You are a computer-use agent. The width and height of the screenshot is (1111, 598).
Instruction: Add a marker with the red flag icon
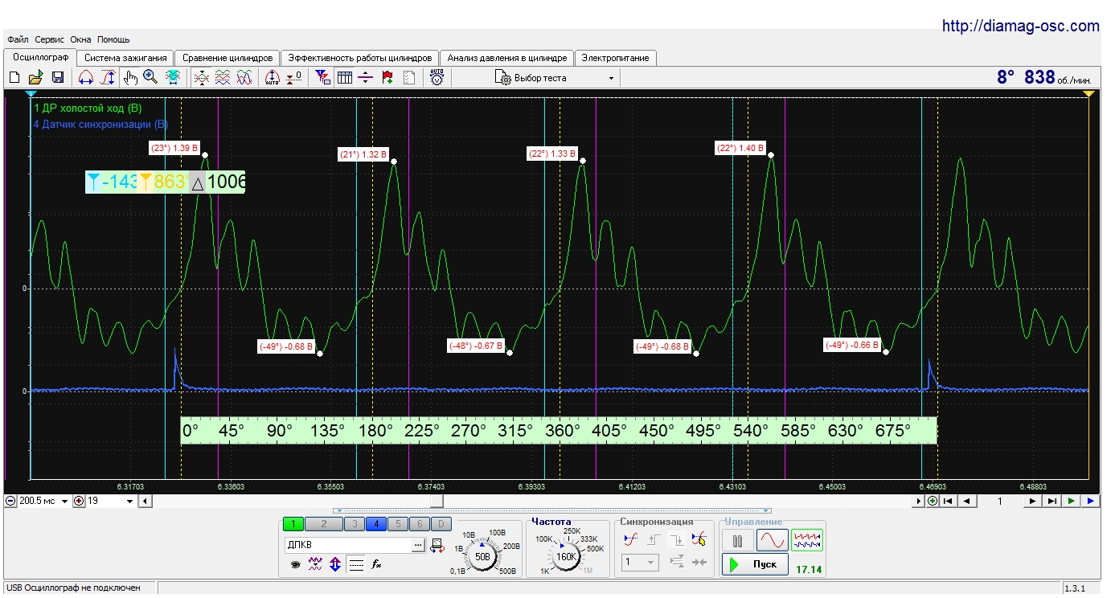387,78
